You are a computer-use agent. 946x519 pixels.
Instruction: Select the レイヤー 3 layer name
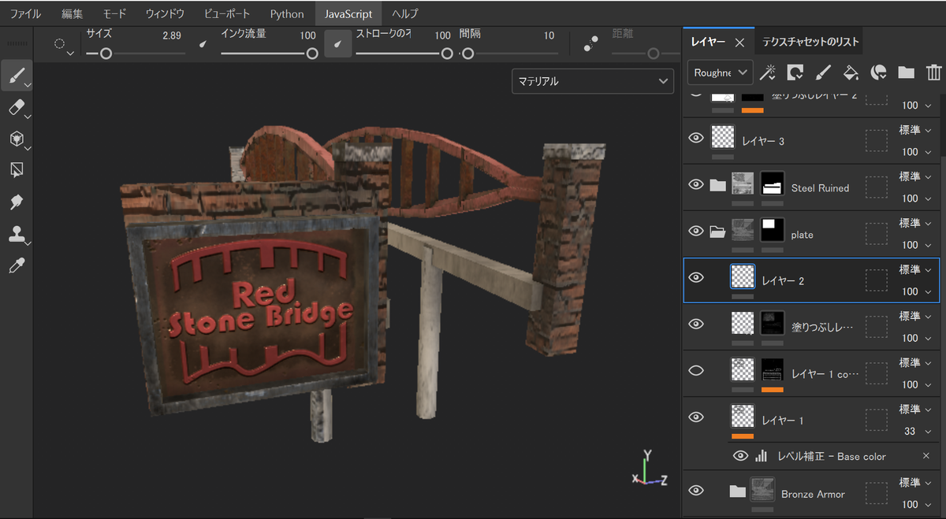point(763,141)
